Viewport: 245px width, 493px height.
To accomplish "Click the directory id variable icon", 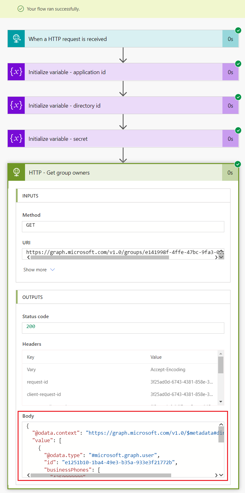I will 16,105.
